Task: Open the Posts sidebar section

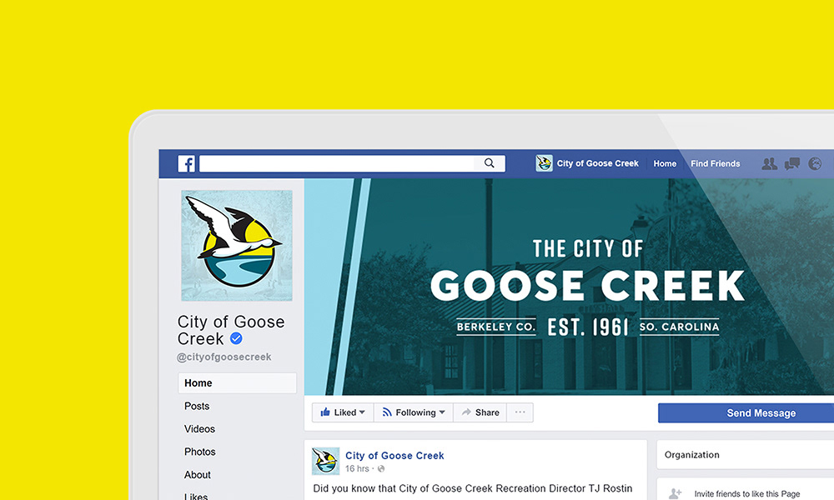Action: pos(197,406)
